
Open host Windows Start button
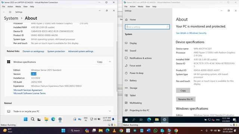coord(63,131)
